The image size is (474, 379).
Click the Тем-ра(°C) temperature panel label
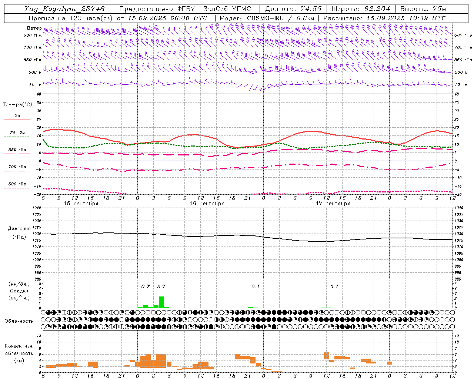click(17, 105)
